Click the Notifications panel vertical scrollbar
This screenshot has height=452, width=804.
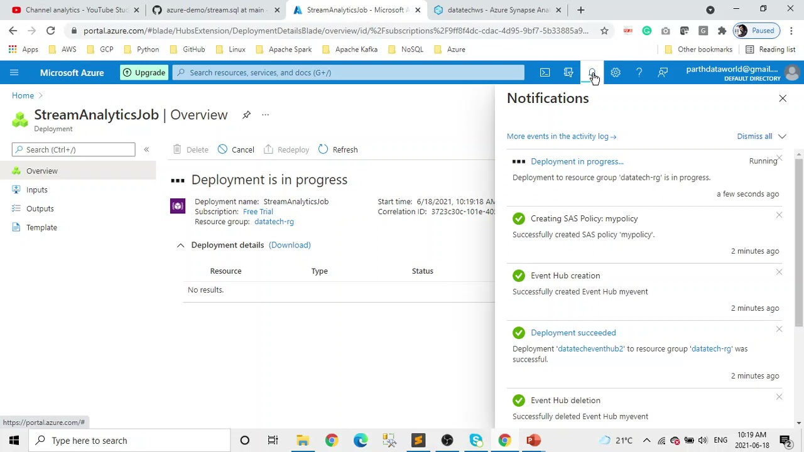(799, 243)
